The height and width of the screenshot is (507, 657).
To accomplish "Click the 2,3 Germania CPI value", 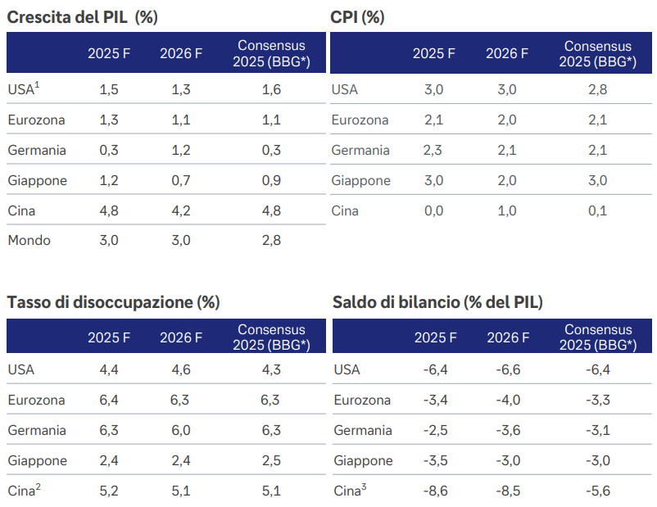I will pos(433,150).
